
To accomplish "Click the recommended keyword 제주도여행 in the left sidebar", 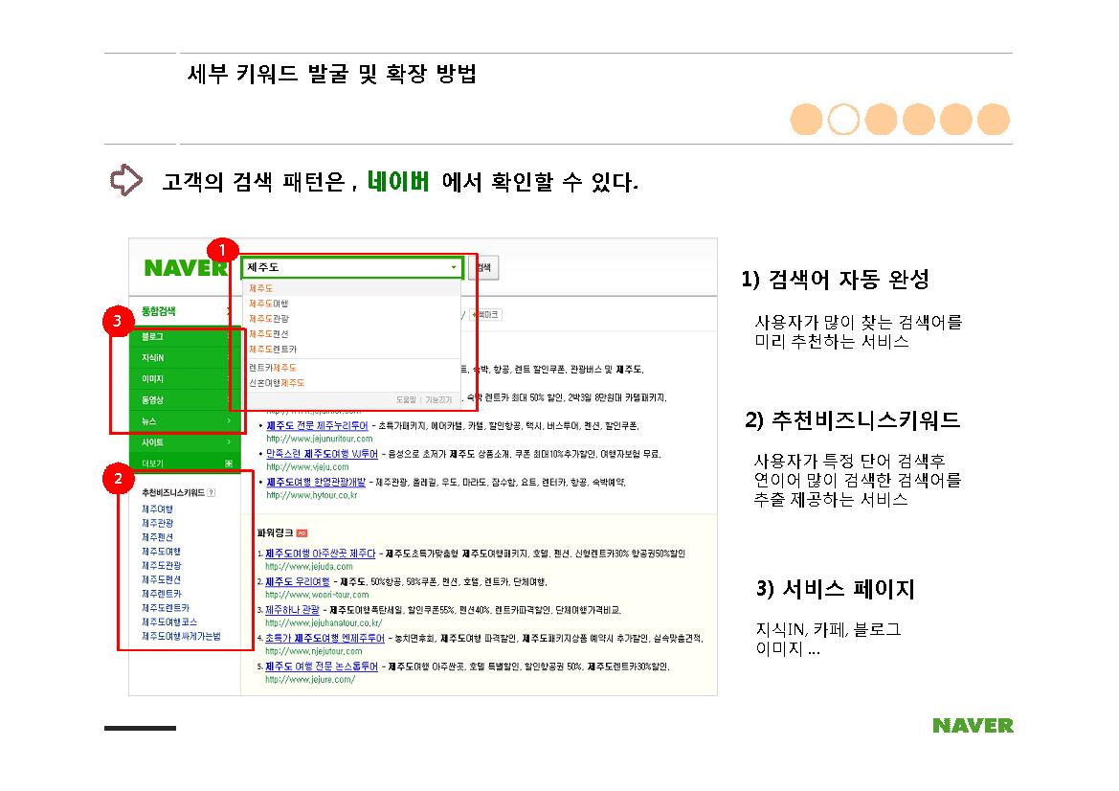I will (x=161, y=552).
